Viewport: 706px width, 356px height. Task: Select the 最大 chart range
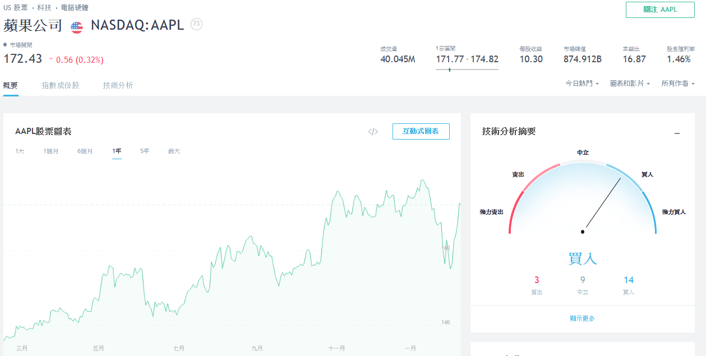pos(174,151)
